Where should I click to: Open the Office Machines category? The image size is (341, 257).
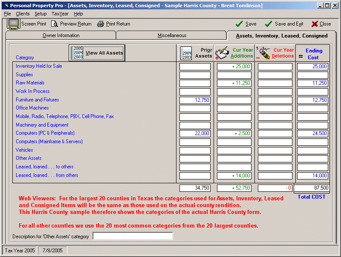coord(32,108)
